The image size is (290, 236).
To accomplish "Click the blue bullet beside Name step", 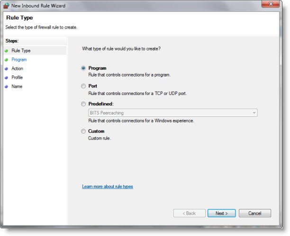I will (6, 86).
